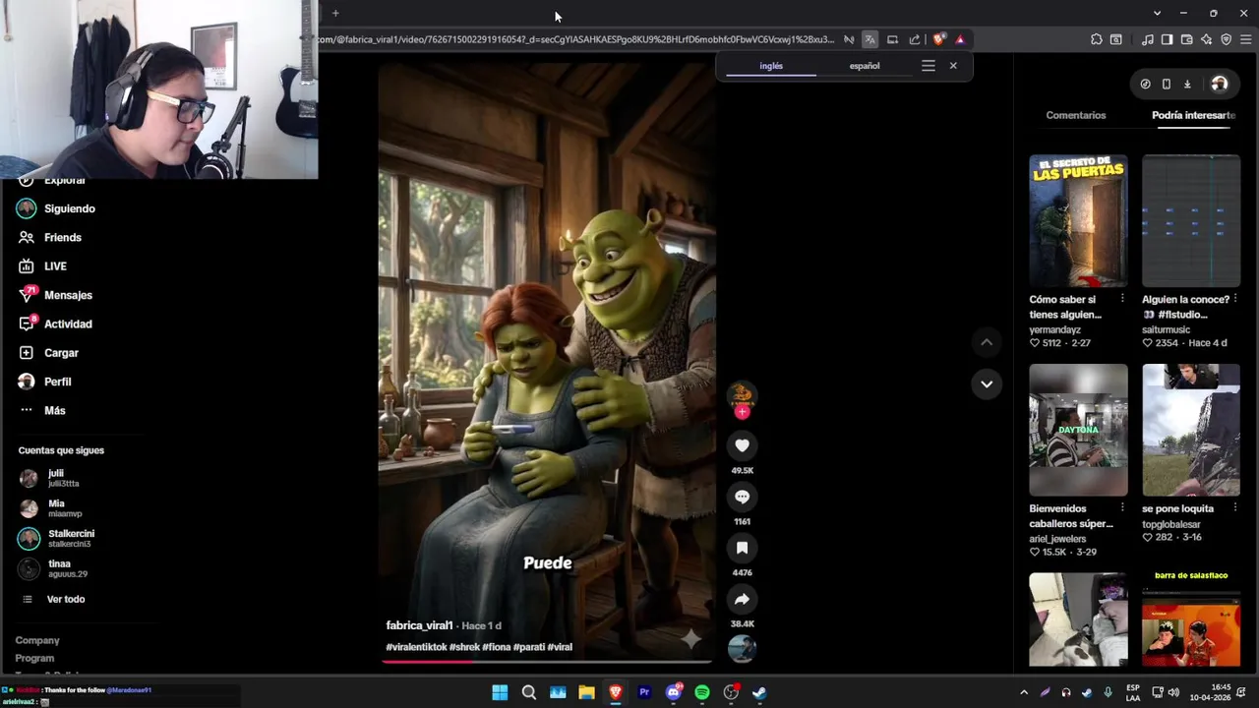Close the translation popup

click(953, 66)
